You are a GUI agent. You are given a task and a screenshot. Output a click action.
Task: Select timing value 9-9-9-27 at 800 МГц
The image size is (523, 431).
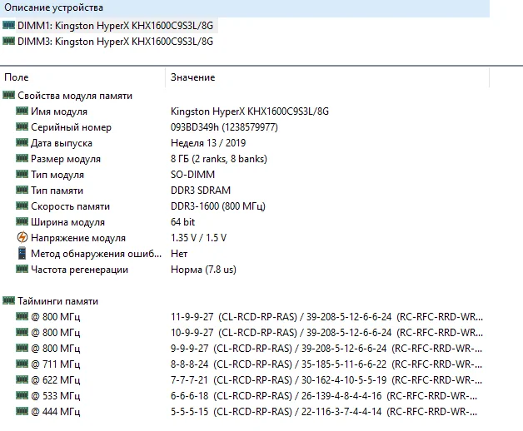(x=326, y=349)
